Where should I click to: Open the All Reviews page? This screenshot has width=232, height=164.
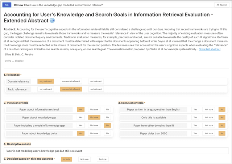(x=221, y=5)
